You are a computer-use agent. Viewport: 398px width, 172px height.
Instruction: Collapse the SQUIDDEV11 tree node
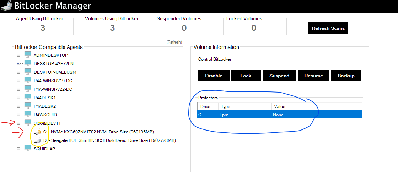(18, 123)
